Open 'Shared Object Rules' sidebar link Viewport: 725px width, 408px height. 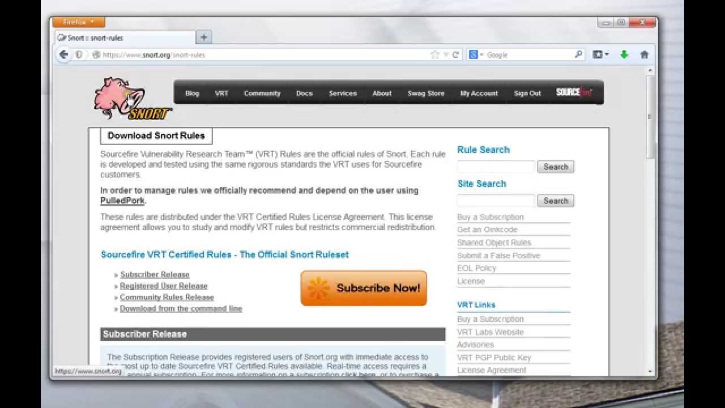pyautogui.click(x=494, y=243)
